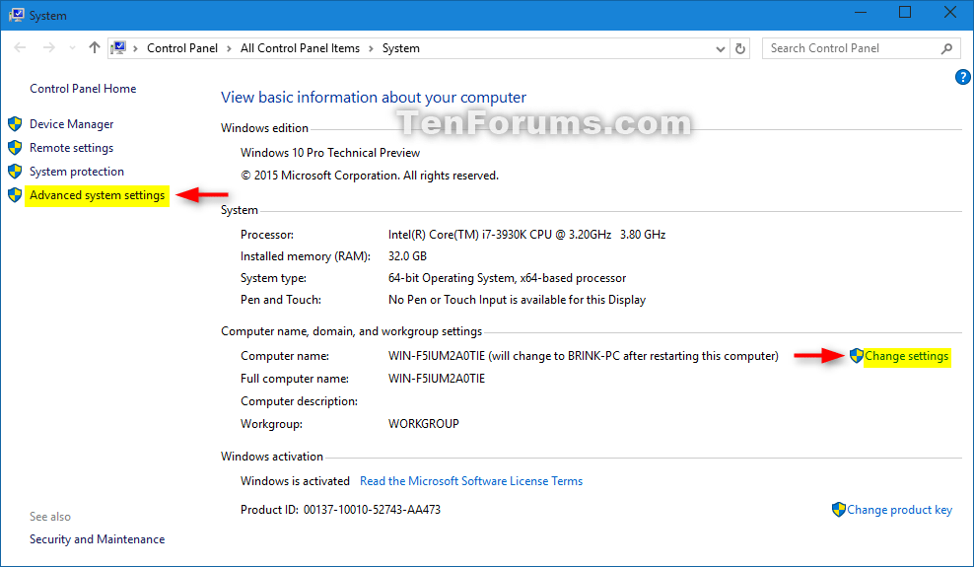This screenshot has height=567, width=974.
Task: Click the processor value Intel Core i7-3930K
Action: (526, 235)
